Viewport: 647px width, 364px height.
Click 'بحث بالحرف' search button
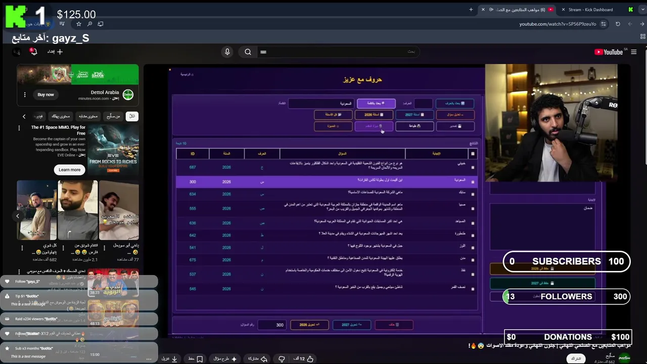click(454, 103)
